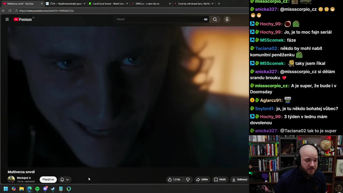The image size is (343, 193).
Task: Click the username Soylord1 in chat
Action: [x=265, y=109]
